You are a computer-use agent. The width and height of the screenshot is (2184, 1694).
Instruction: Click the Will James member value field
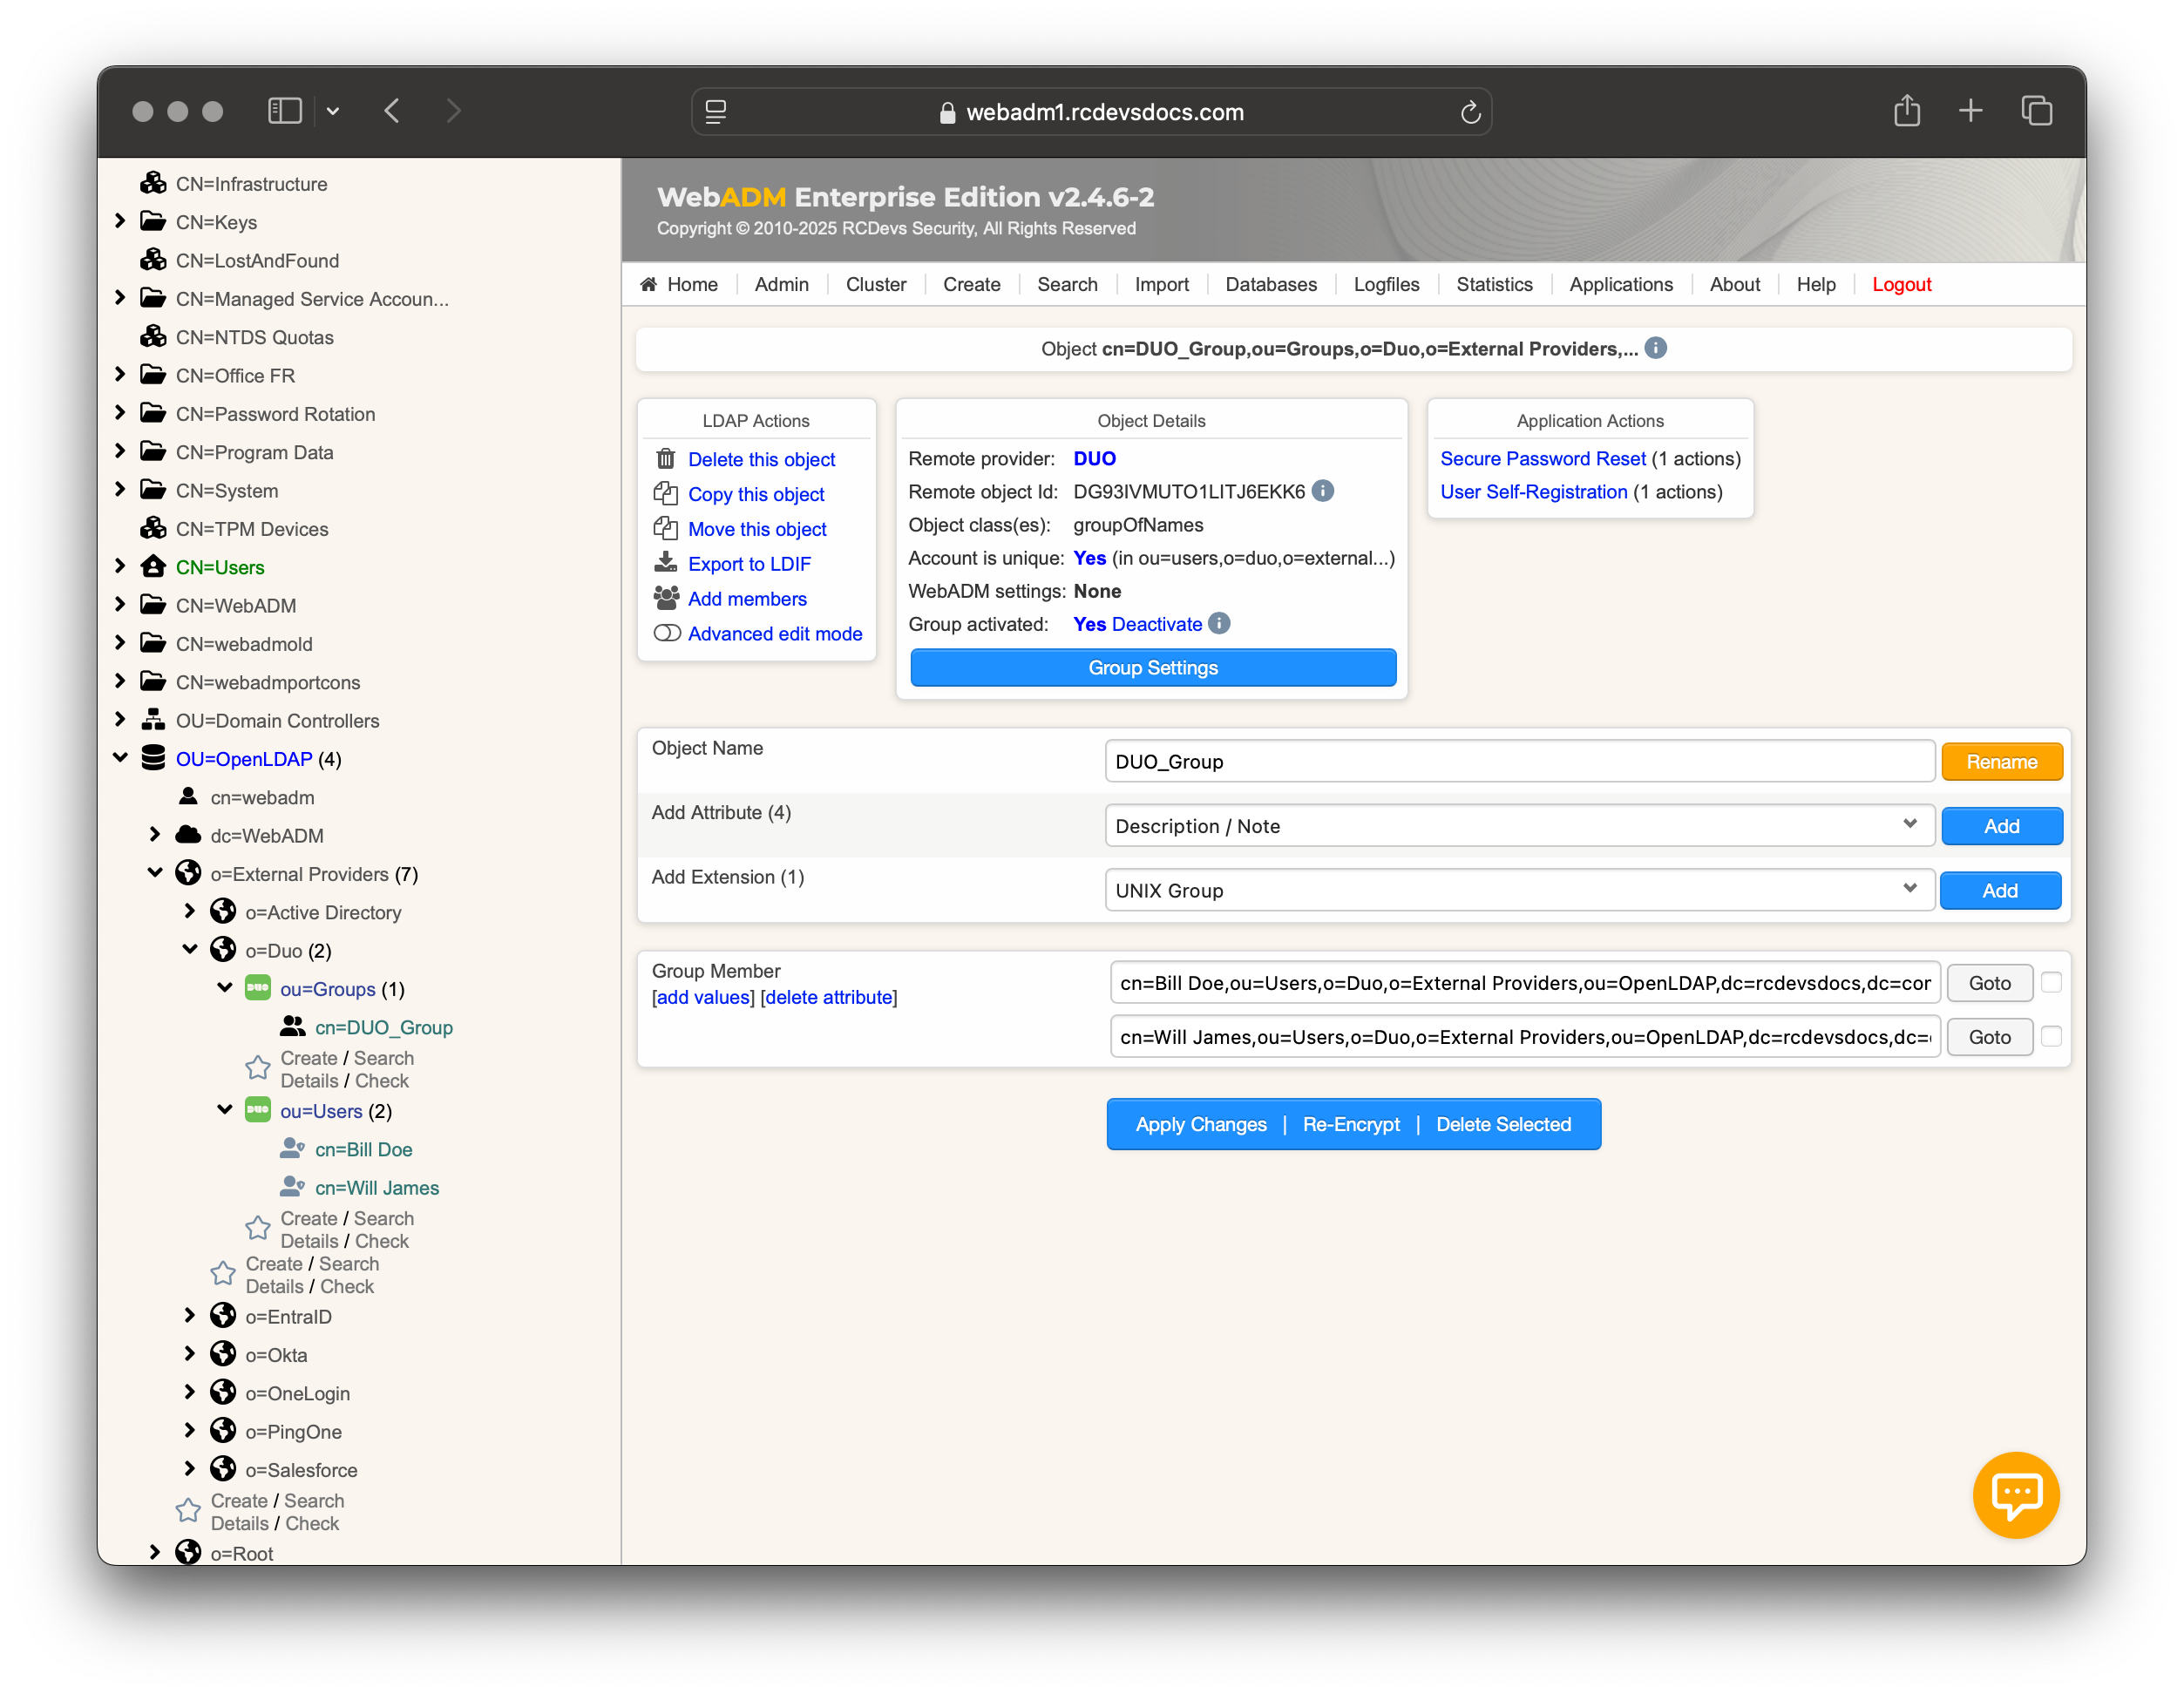tap(1525, 1037)
